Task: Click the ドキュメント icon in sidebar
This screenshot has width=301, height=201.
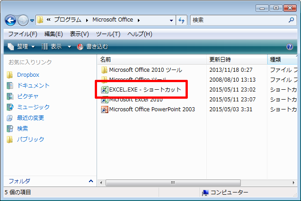Action: pos(10,86)
